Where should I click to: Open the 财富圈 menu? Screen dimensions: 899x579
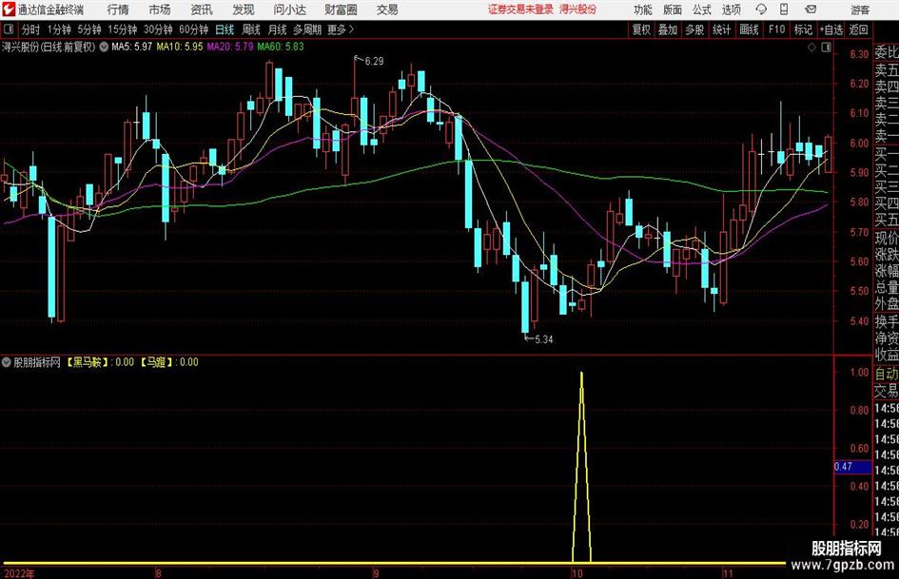pyautogui.click(x=341, y=10)
